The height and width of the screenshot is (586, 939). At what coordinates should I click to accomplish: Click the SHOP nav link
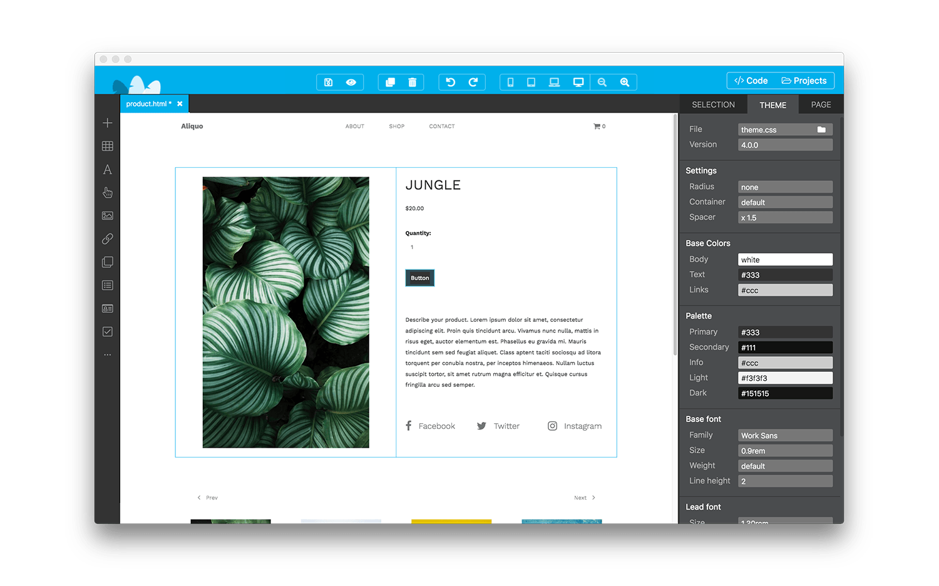click(x=397, y=126)
